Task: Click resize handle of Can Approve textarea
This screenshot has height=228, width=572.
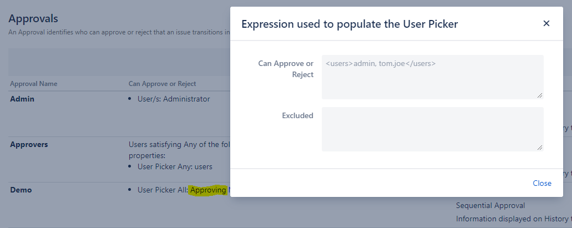Action: coord(540,95)
